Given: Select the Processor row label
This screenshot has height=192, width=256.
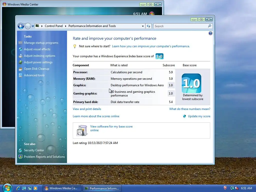Looking at the screenshot, I should point(80,72).
